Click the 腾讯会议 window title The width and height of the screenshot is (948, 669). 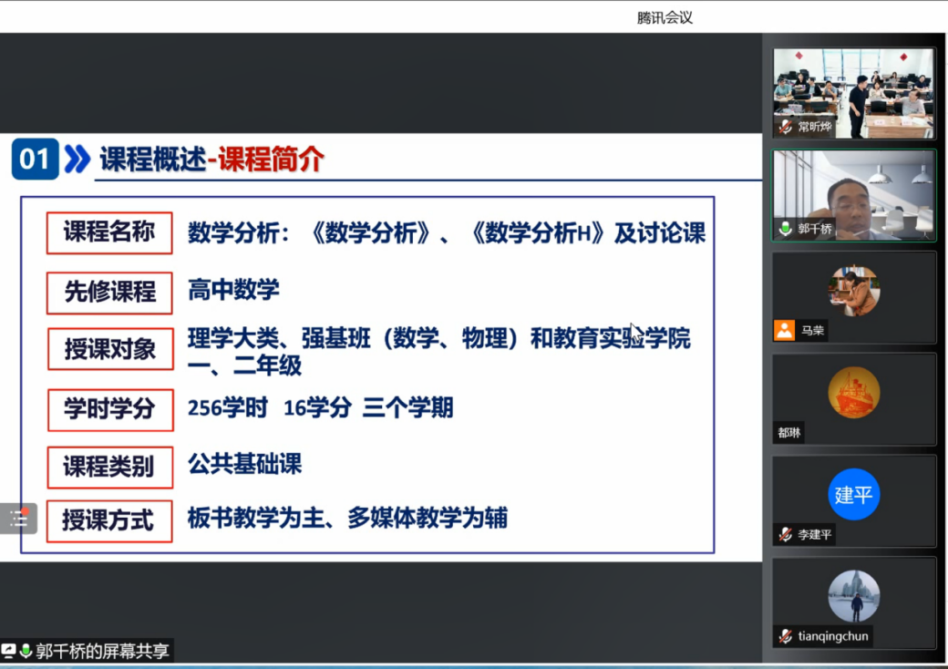665,17
